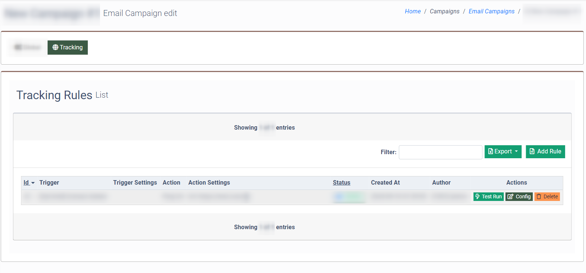Click the blurred tab left of Tracking
Viewport: 586px width, 273px height.
(x=28, y=48)
